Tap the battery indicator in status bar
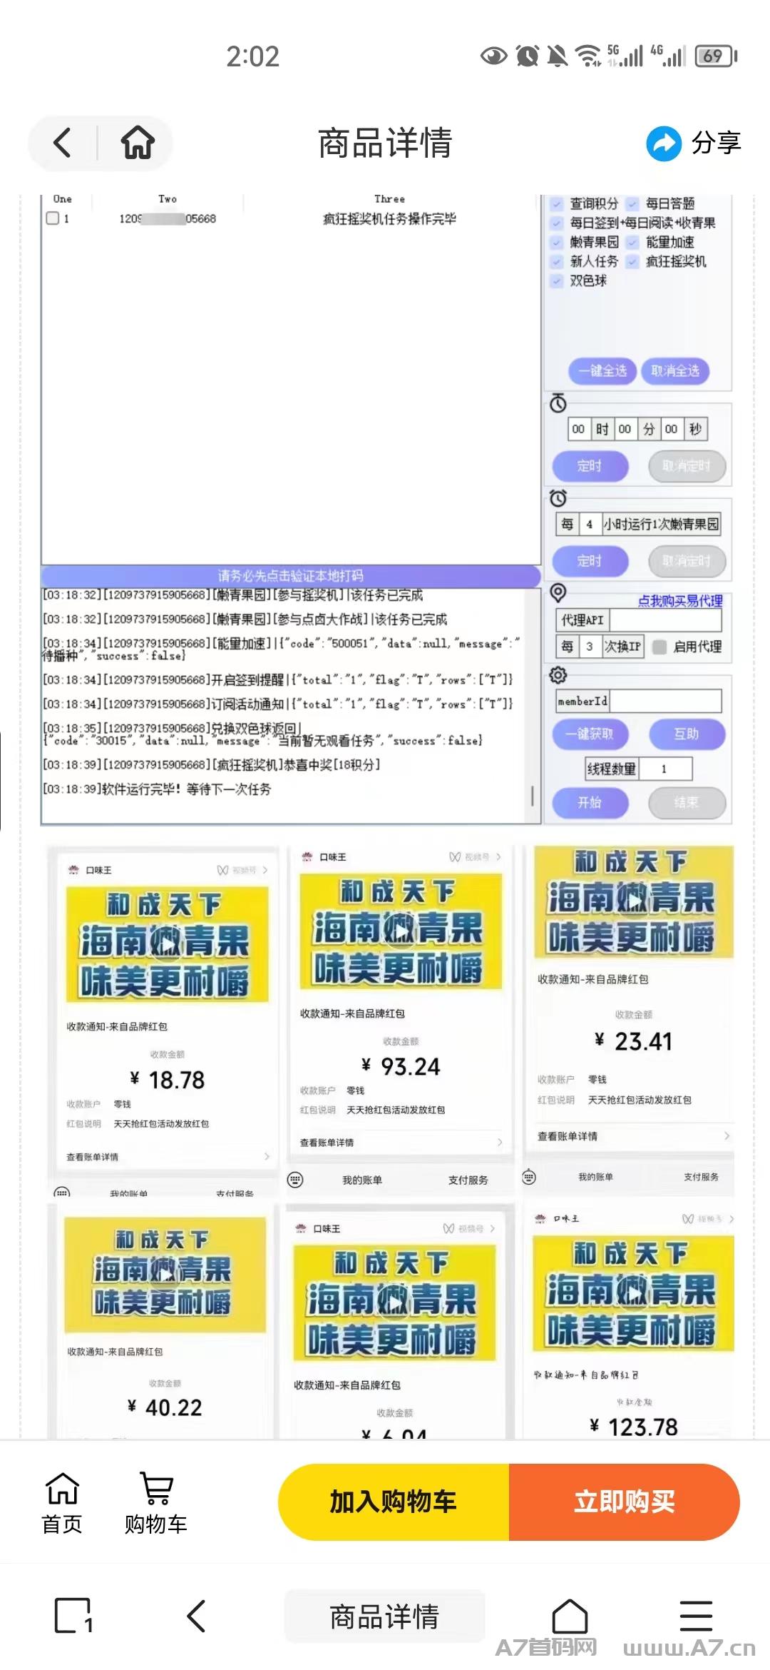770x1670 pixels. click(717, 56)
